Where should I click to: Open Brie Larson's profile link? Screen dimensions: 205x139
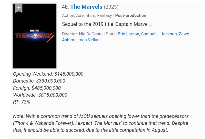click(x=128, y=34)
